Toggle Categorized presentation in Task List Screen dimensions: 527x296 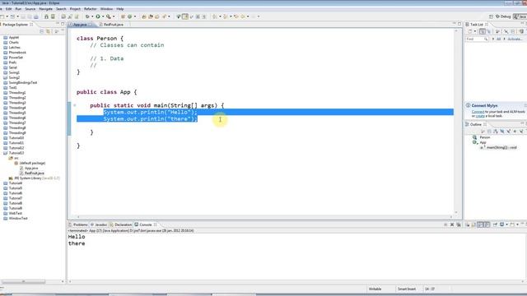483,31
